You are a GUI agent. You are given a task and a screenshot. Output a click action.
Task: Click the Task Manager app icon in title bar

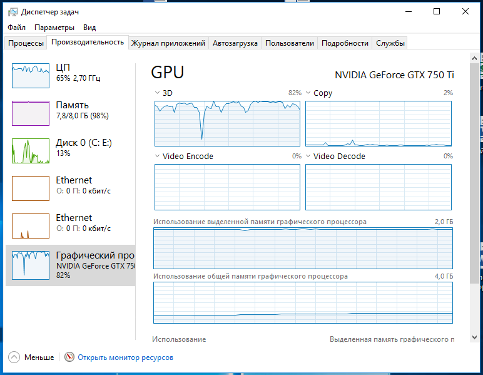(x=12, y=12)
